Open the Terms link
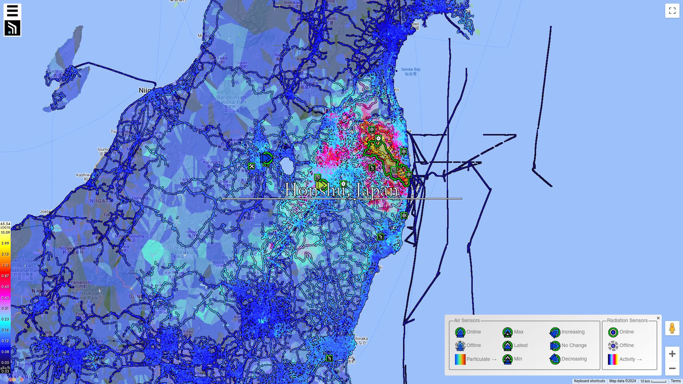This screenshot has width=683, height=384. pos(676,381)
